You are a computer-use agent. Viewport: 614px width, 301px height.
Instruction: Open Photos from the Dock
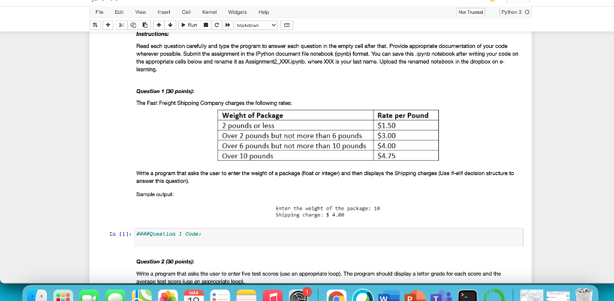pos(168,295)
